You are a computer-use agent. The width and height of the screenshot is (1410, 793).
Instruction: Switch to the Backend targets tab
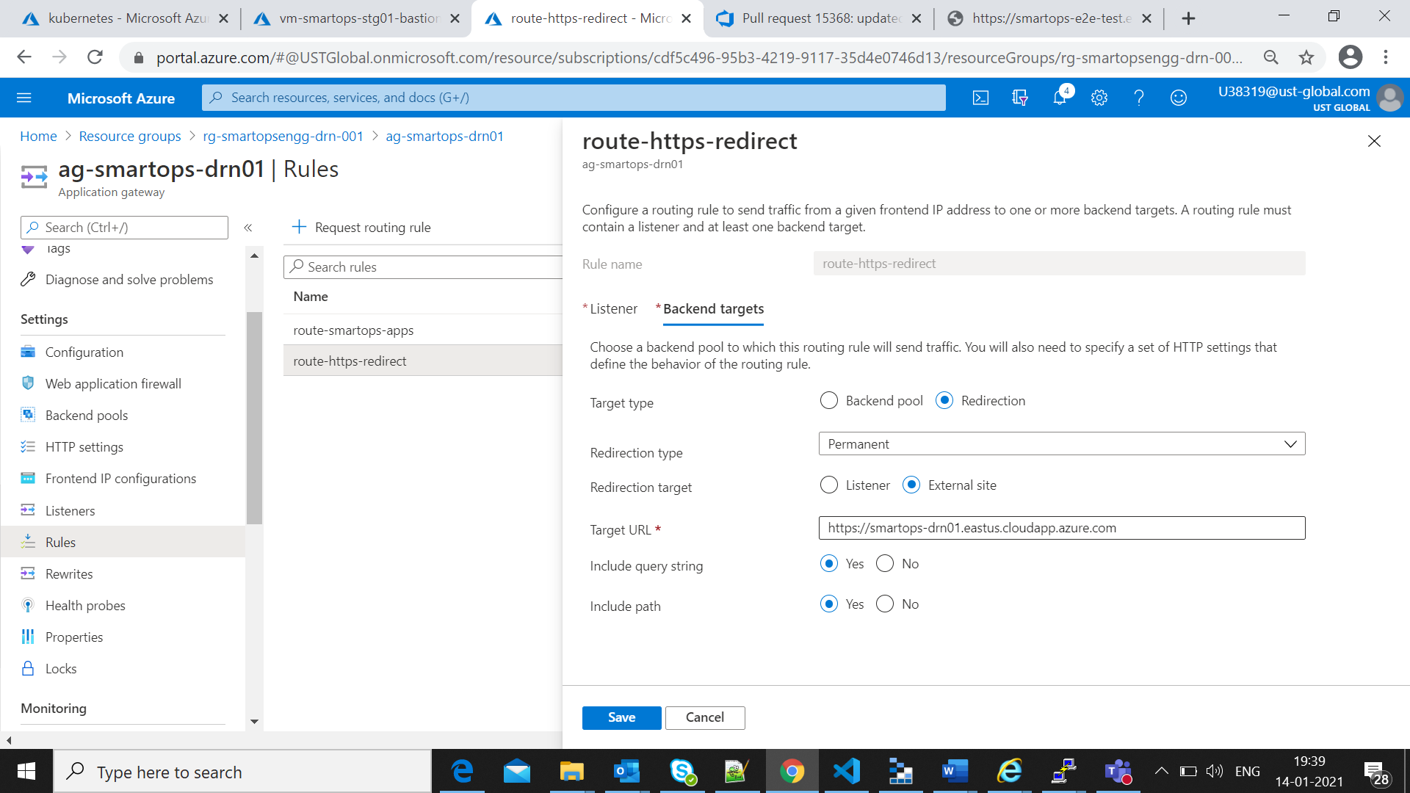pyautogui.click(x=713, y=309)
